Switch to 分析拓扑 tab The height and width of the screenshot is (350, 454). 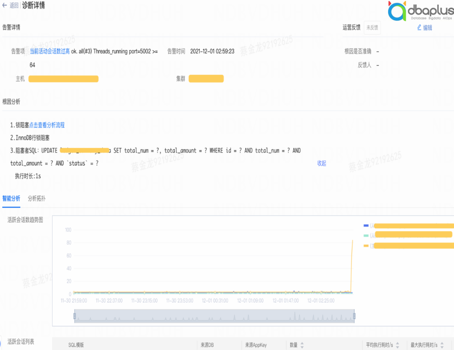pyautogui.click(x=37, y=198)
